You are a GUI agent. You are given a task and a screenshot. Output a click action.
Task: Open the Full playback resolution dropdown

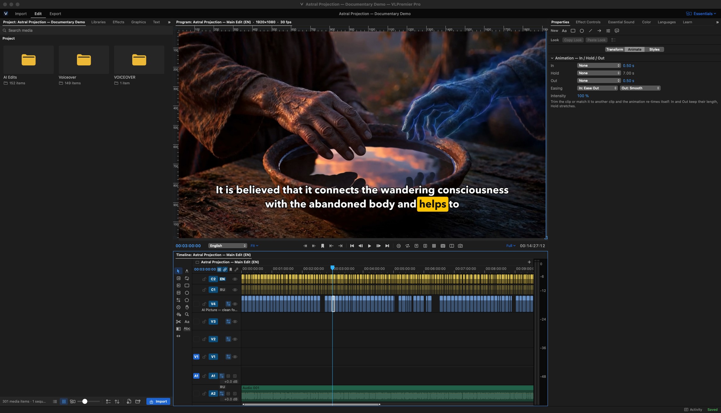[x=511, y=246]
